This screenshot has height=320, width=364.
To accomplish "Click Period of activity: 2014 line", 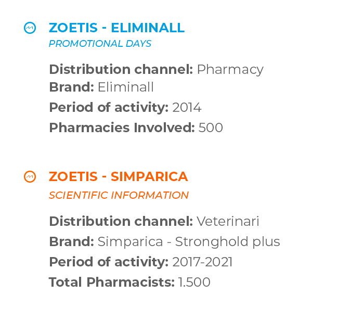I will 125,108.
